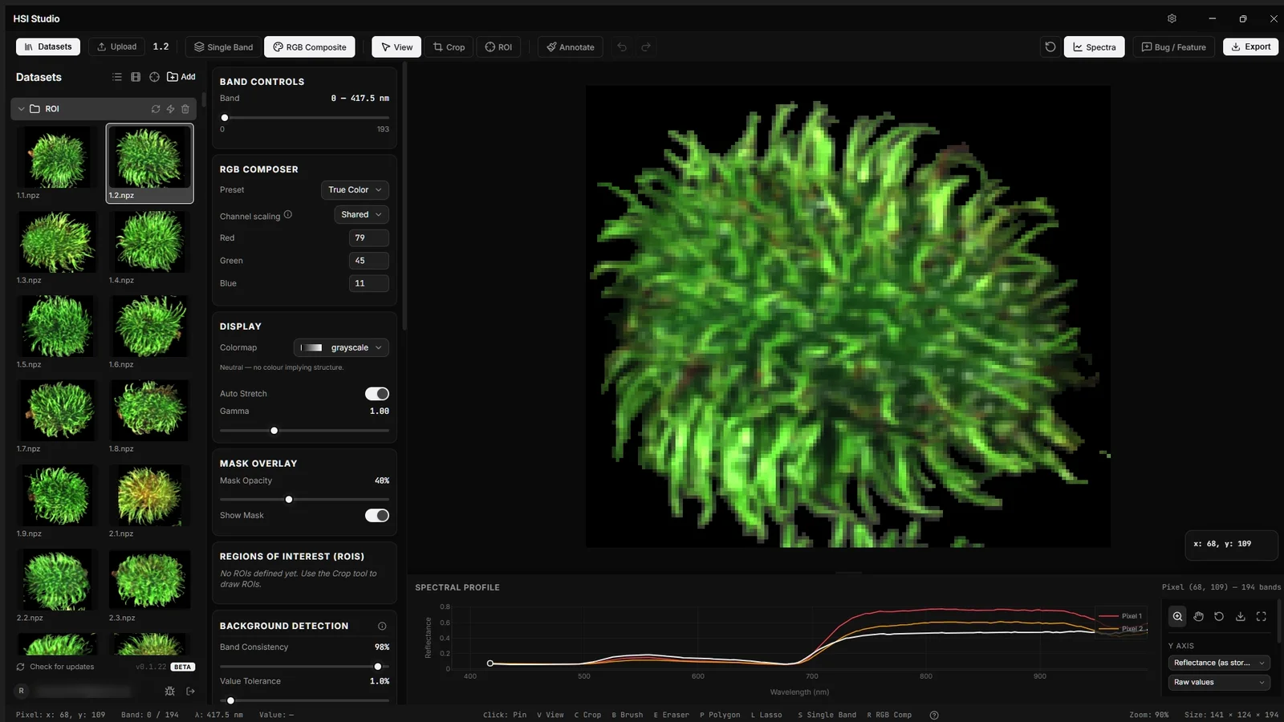The width and height of the screenshot is (1284, 722).
Task: Switch datasets to list view icon
Action: [x=117, y=77]
